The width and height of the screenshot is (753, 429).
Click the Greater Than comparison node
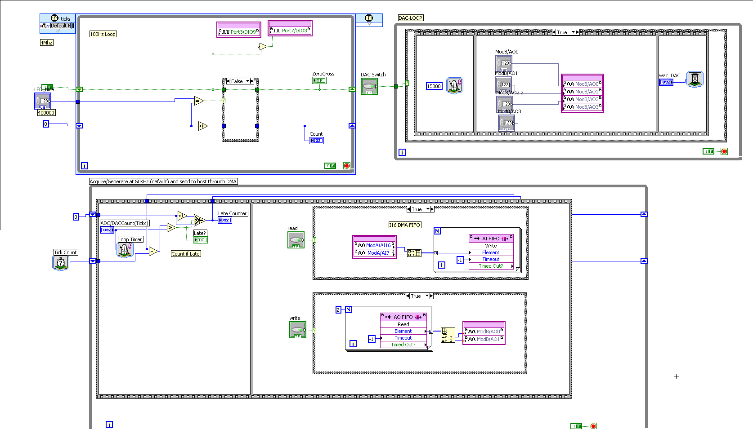[x=171, y=228]
